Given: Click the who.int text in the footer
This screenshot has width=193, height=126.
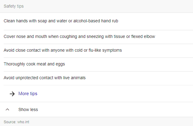Looking at the screenshot, I should [24, 122].
